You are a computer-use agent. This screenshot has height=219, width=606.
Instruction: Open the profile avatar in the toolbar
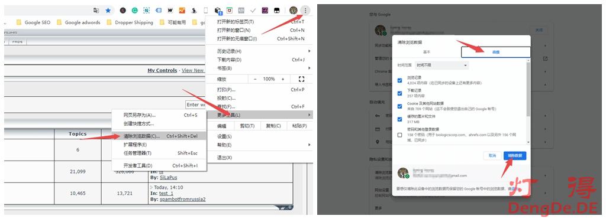click(294, 11)
